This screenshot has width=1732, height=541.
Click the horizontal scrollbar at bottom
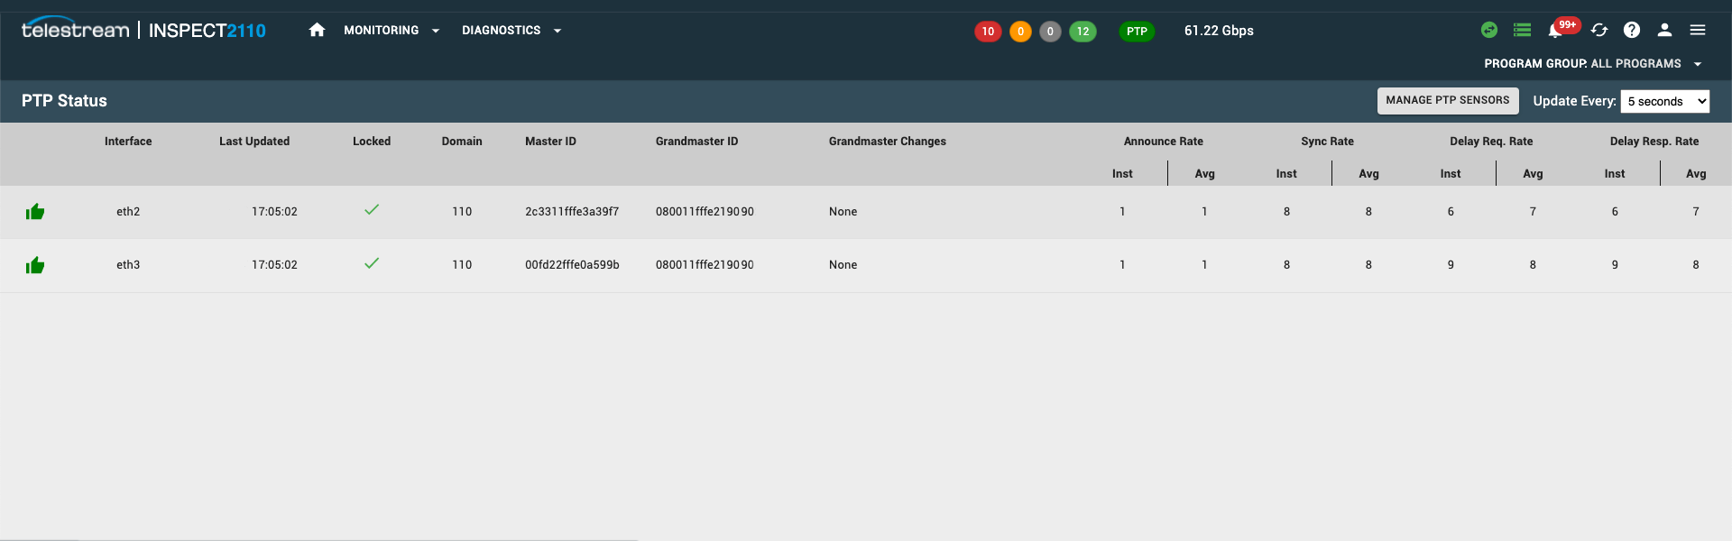tap(319, 539)
